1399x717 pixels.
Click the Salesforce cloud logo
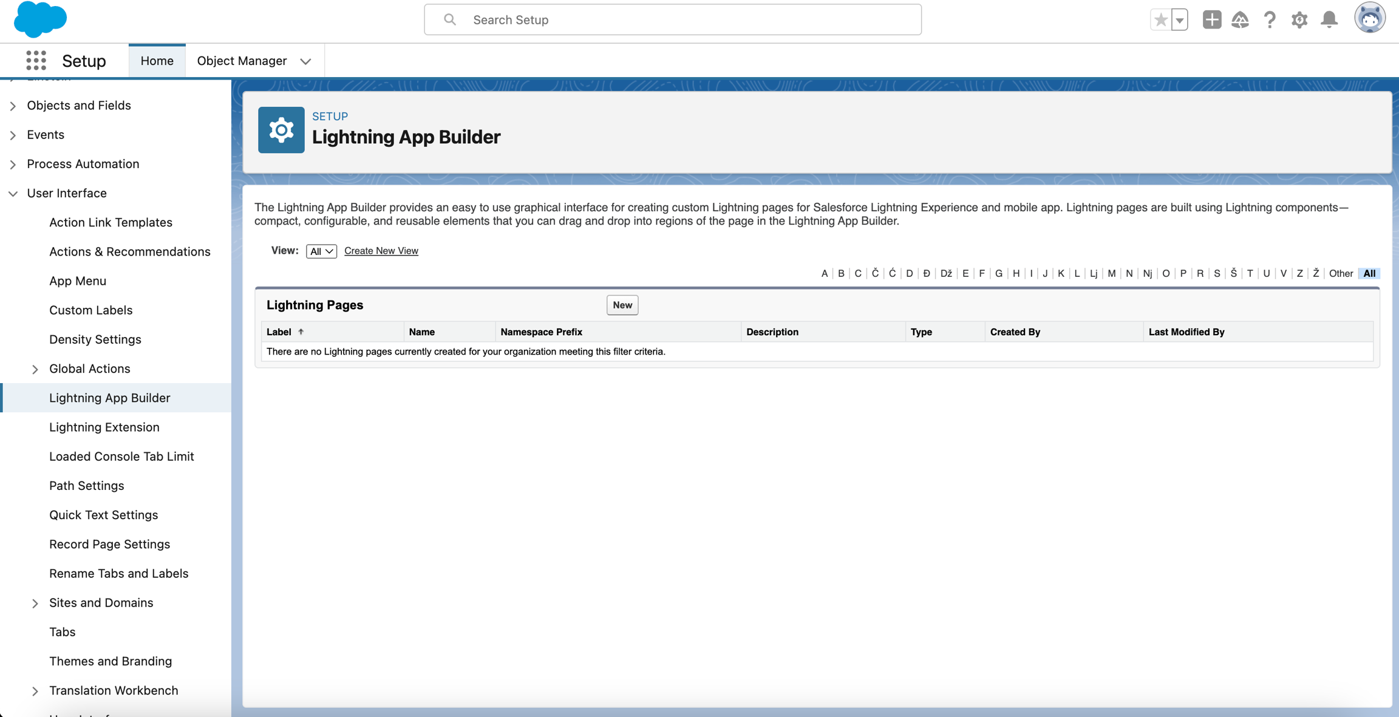[x=40, y=19]
